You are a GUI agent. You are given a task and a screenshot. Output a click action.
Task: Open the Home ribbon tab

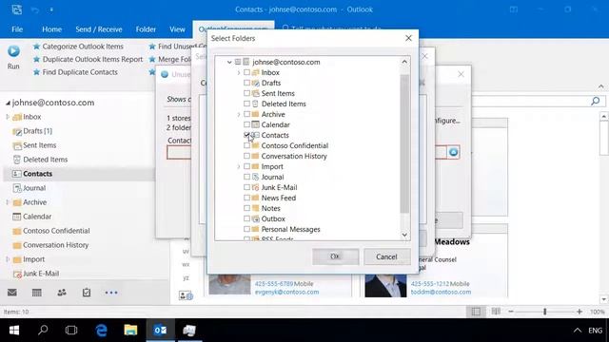coord(51,29)
